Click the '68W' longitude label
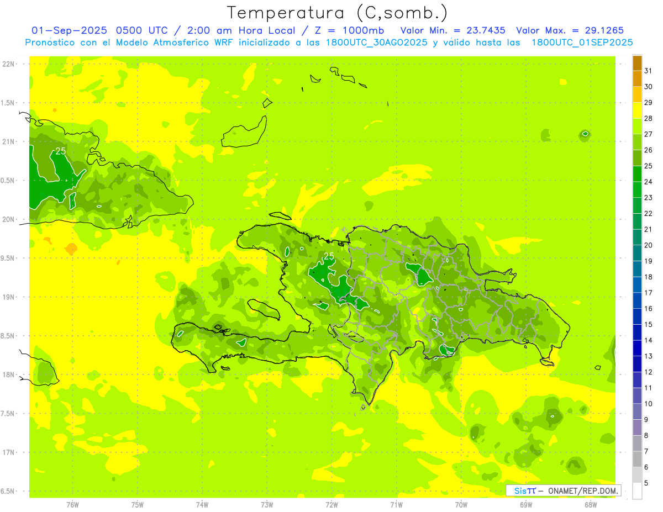Viewport: 663px width, 512px height. 591,504
